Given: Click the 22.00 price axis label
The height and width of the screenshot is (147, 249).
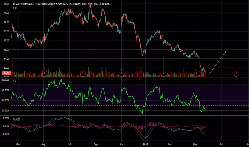Looking at the screenshot, I should click(6, 22).
